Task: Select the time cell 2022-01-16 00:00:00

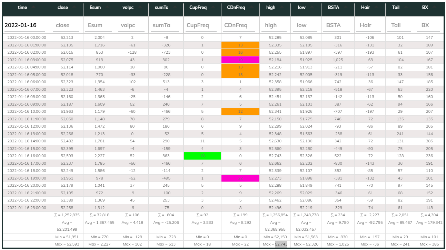Action: [x=27, y=37]
